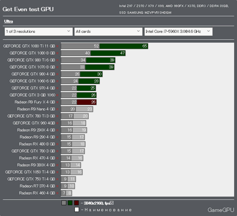Remove Radeon RX 480 8 GB via red X
The image size is (237, 216).
(x=58, y=144)
